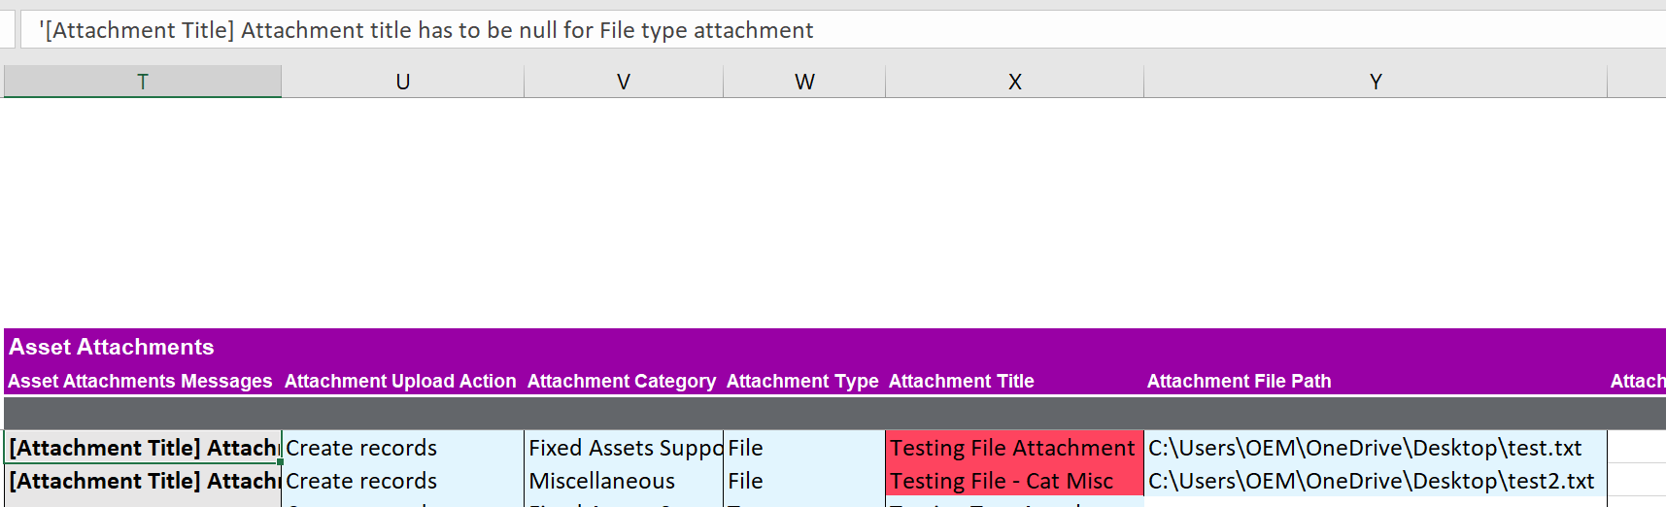The width and height of the screenshot is (1666, 507).
Task: Select the test2.txt file path cell
Action: click(x=1372, y=481)
